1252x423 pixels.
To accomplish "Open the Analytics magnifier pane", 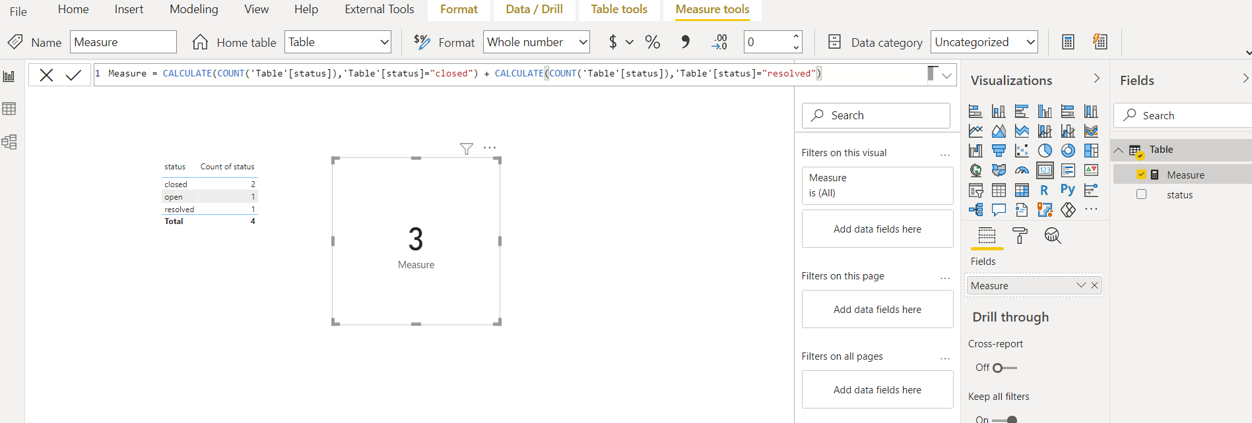I will pos(1053,236).
